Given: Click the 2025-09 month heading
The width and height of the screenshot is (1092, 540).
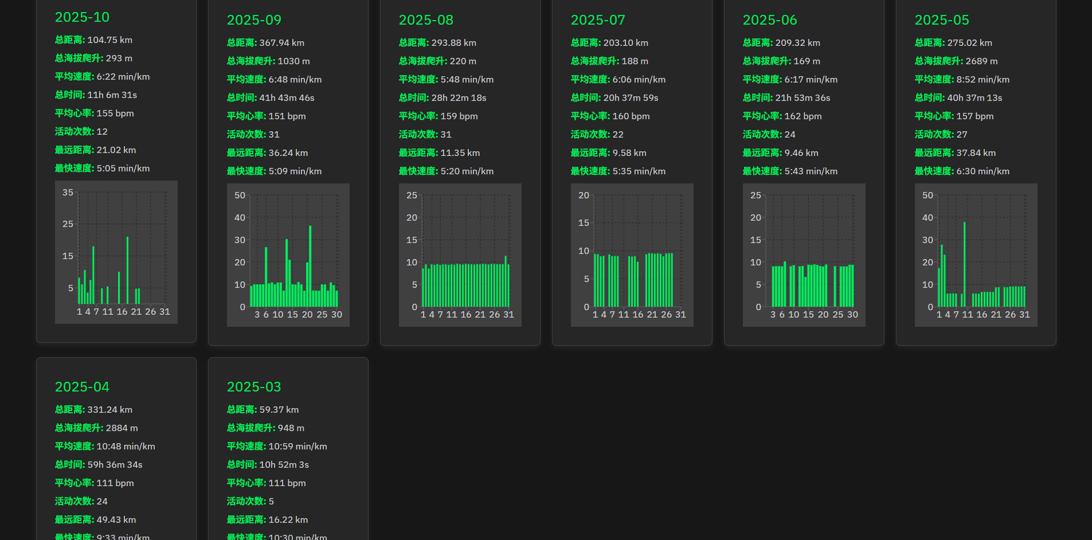Looking at the screenshot, I should pos(254,20).
